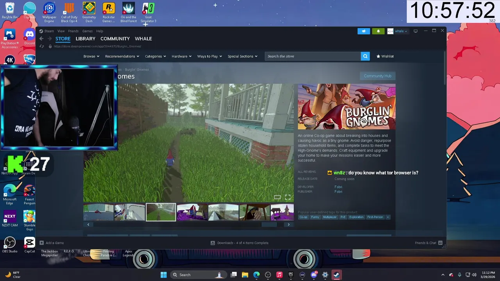Switch to the STORE tab

click(63, 39)
